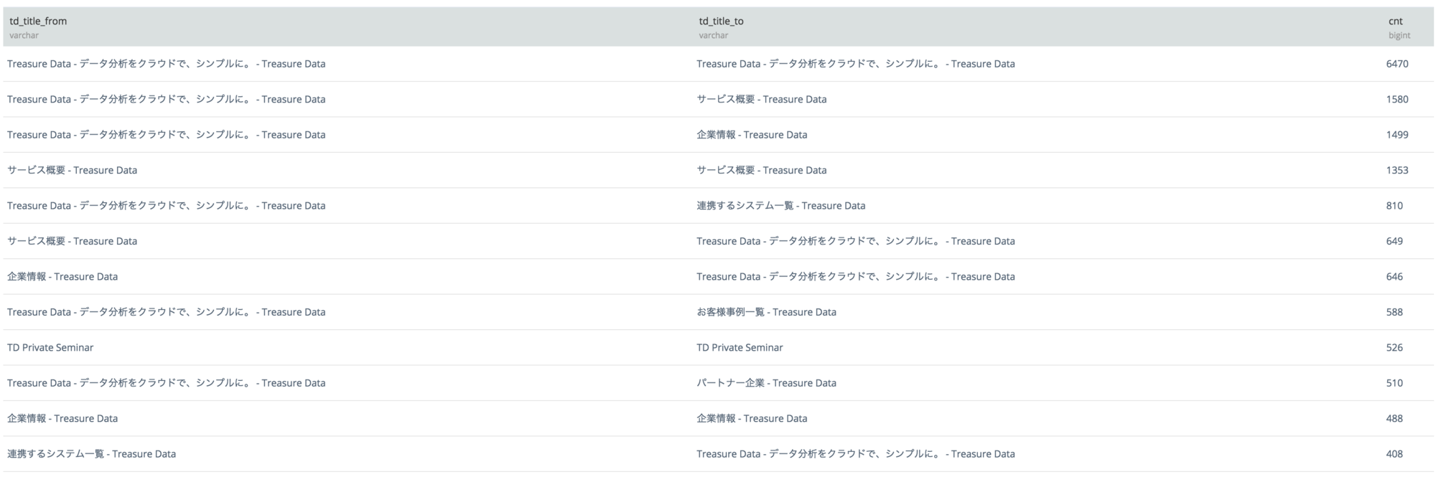Click td_title_from cell in the 810 row
Image resolution: width=1436 pixels, height=482 pixels.
click(x=166, y=206)
